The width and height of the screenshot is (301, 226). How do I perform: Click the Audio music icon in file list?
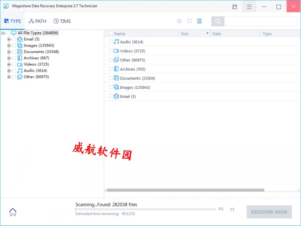pos(116,41)
